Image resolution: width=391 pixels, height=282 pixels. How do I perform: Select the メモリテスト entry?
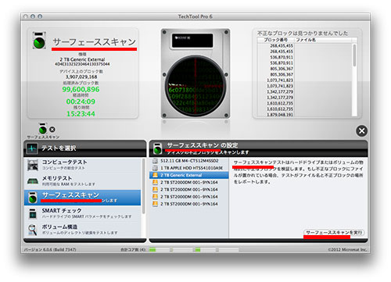click(x=83, y=181)
